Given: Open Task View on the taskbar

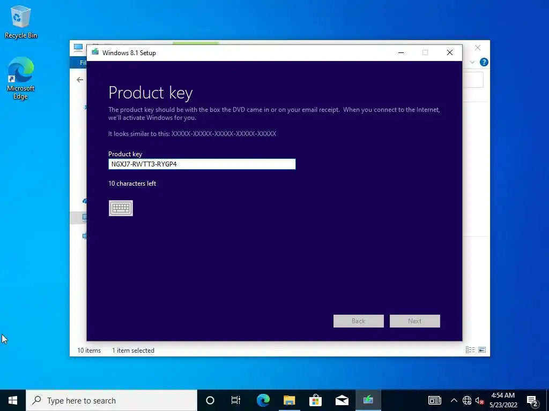Looking at the screenshot, I should 236,400.
